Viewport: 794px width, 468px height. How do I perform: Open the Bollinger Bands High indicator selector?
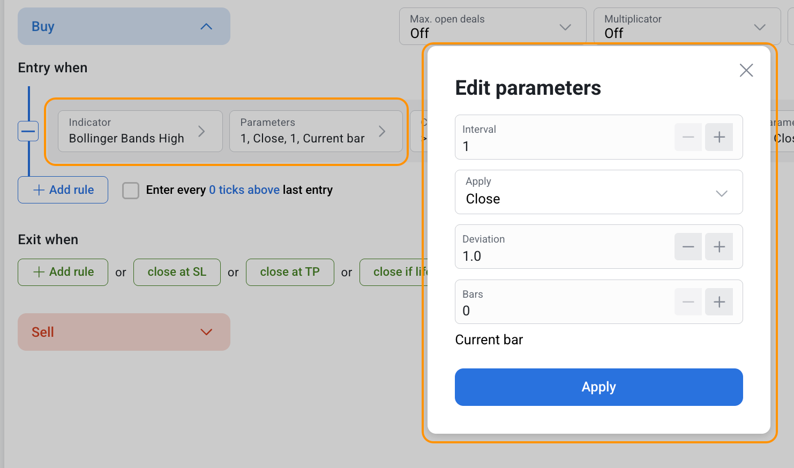coord(140,131)
